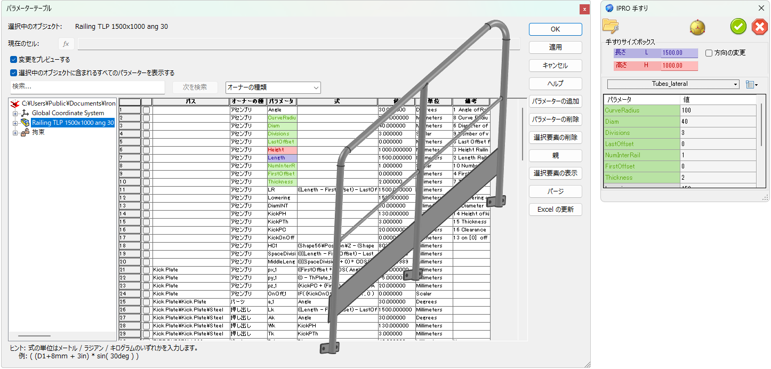Select the C:¥Users¥Public¥Documents root tree item

(69, 103)
